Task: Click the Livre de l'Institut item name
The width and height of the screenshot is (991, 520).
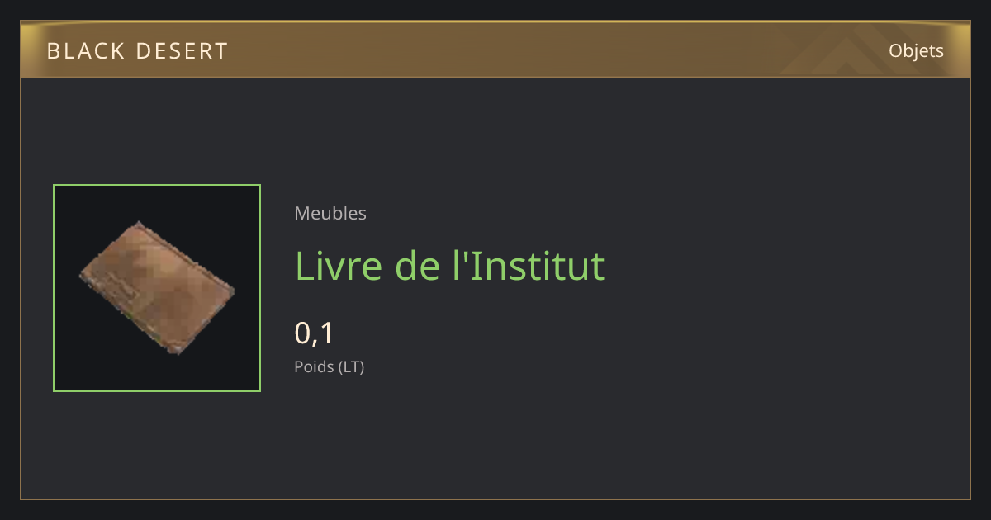Action: (450, 266)
